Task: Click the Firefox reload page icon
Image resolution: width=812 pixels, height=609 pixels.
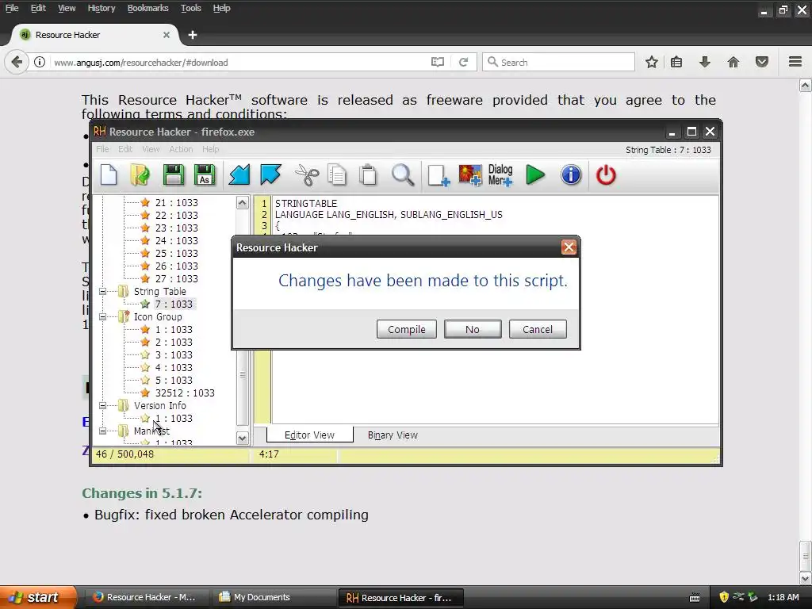Action: (463, 62)
